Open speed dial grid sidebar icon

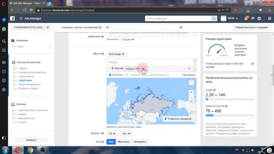coord(4,62)
